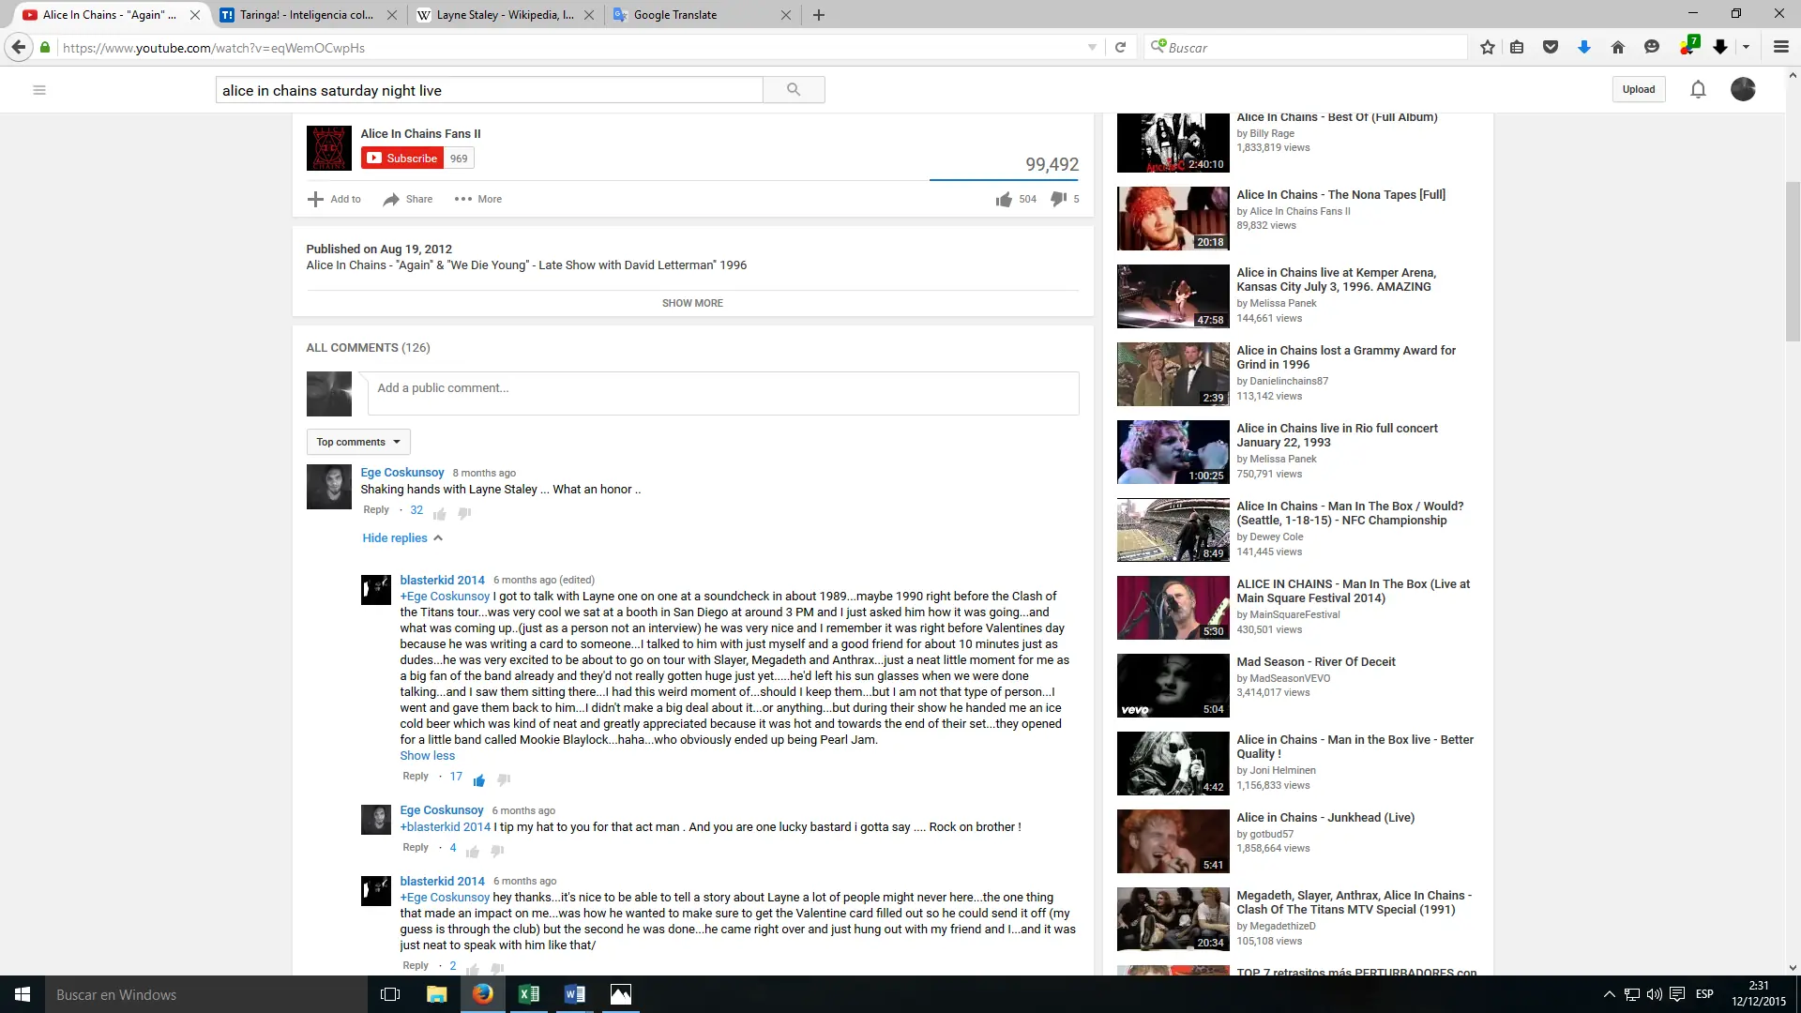This screenshot has height=1013, width=1801.
Task: Click the YouTube hamburger guide menu icon
Action: tap(39, 90)
